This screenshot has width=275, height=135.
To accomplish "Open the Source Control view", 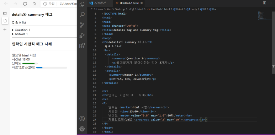I will tap(82, 25).
